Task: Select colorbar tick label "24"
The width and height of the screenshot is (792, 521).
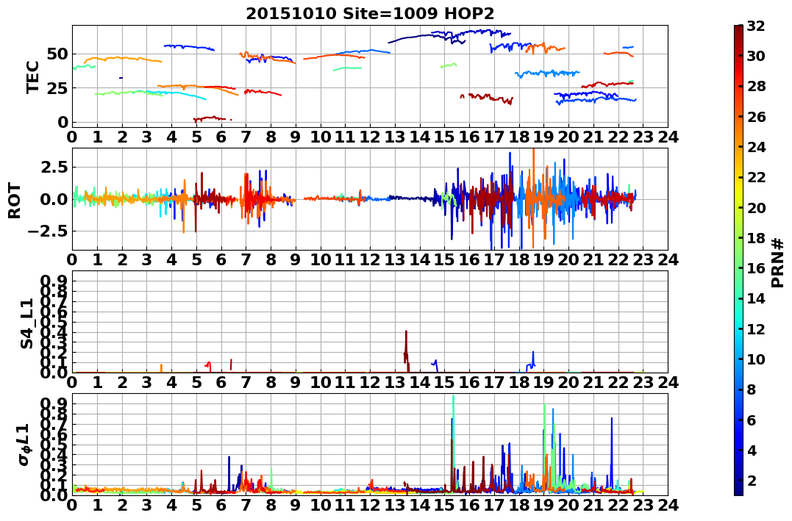Action: pos(756,147)
